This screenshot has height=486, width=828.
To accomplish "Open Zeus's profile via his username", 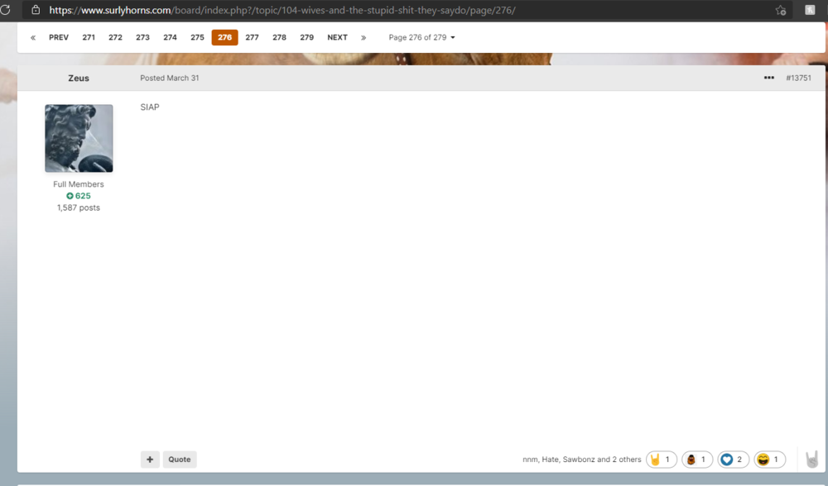I will click(78, 78).
